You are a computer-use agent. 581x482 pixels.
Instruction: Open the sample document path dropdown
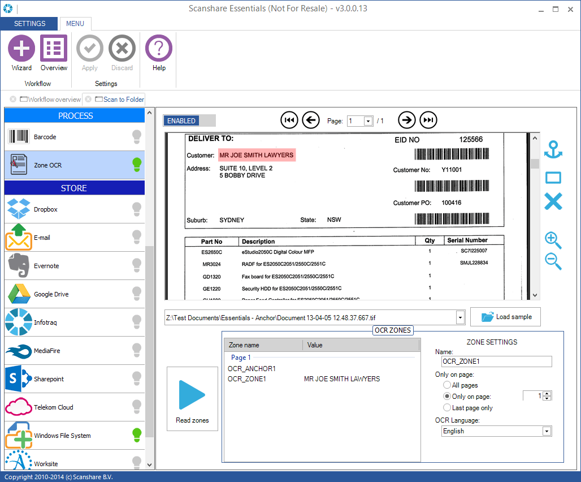point(460,317)
